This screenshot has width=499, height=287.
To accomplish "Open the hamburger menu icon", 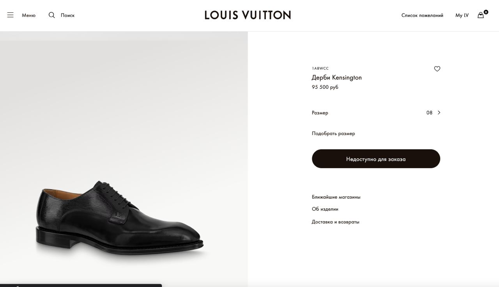I will pos(11,15).
